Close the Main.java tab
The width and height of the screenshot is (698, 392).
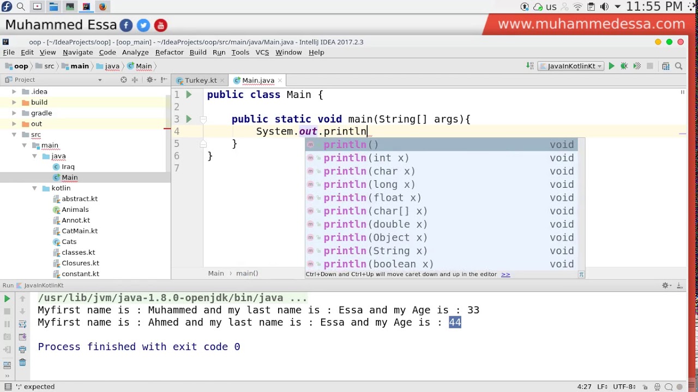tap(280, 81)
